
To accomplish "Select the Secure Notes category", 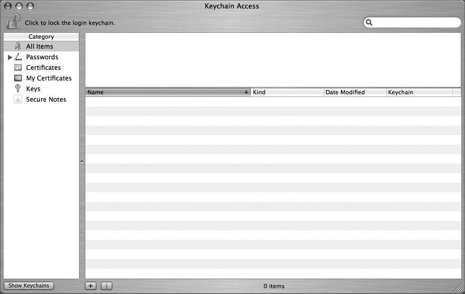I will point(41,100).
